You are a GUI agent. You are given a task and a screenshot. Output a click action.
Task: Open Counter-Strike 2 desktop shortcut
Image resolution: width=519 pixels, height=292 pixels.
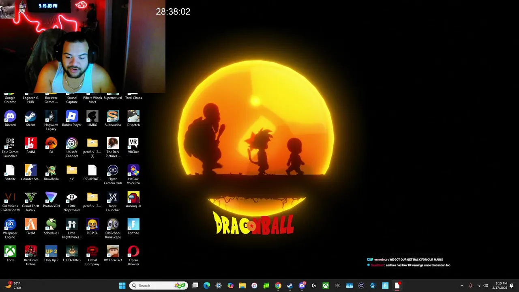(x=30, y=175)
